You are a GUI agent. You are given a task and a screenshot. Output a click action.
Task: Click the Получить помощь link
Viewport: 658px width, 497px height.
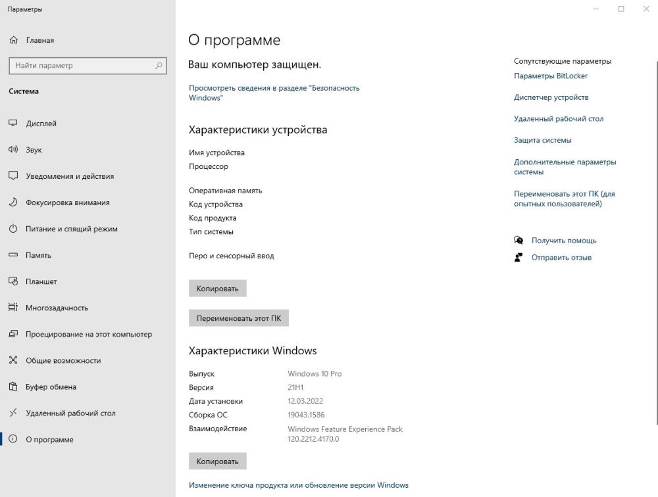pyautogui.click(x=564, y=241)
